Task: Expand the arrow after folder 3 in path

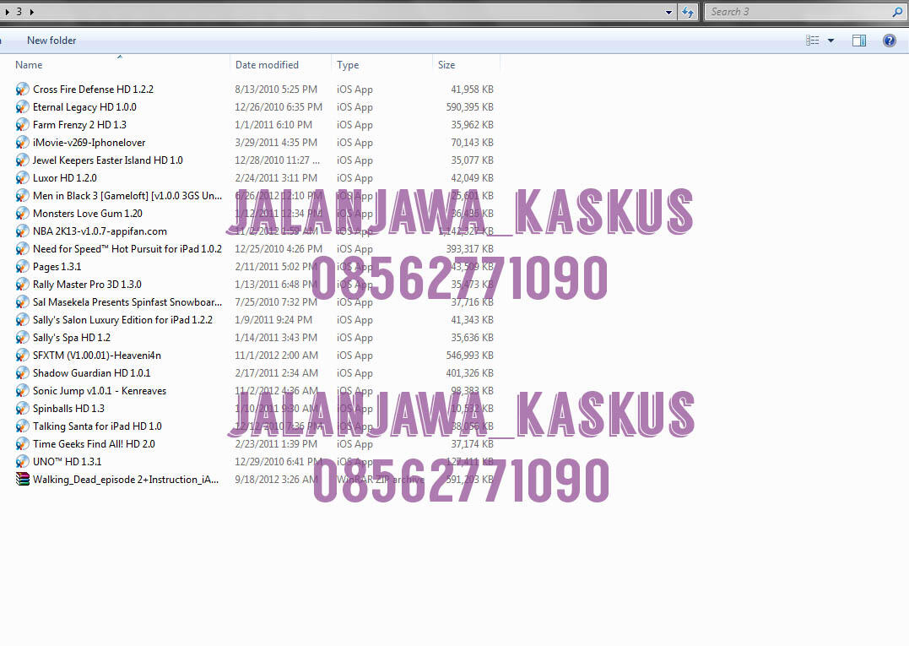Action: pos(31,12)
